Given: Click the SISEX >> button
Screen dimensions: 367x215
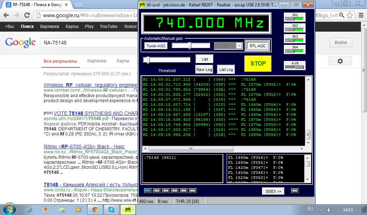Looking at the screenshot, I should pos(273,191).
